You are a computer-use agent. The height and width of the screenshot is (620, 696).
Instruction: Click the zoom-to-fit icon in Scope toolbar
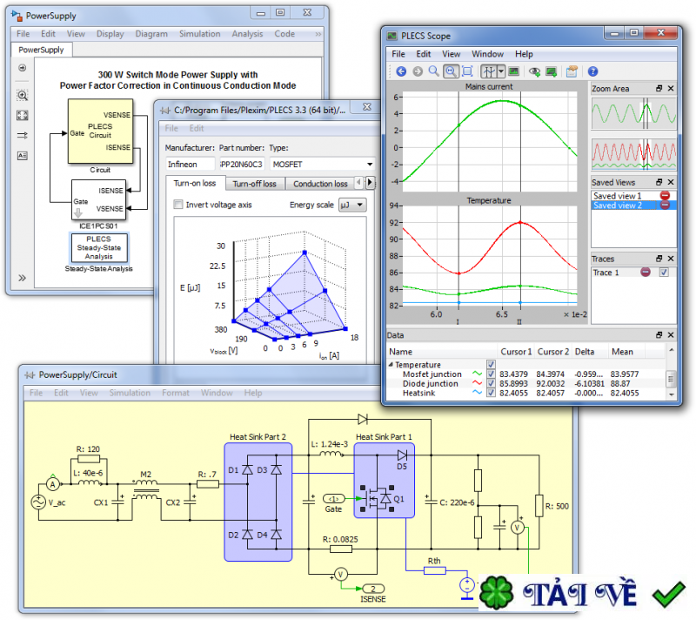pos(468,71)
